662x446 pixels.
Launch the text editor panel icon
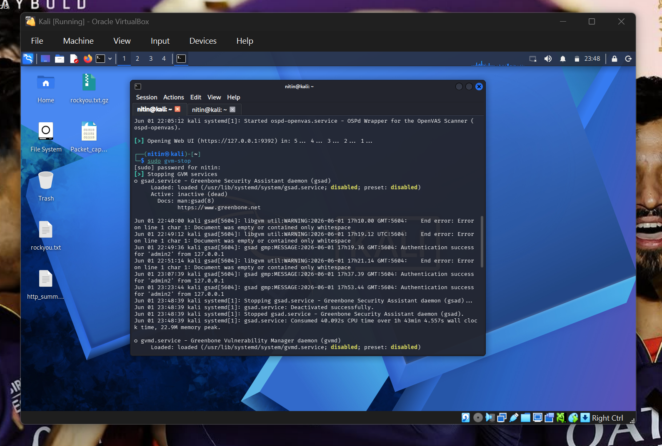tap(74, 59)
